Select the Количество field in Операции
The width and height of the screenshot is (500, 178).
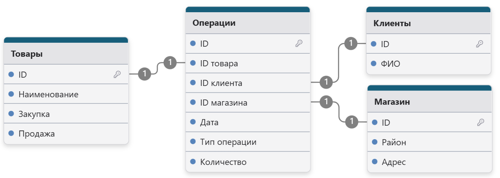[x=248, y=162]
